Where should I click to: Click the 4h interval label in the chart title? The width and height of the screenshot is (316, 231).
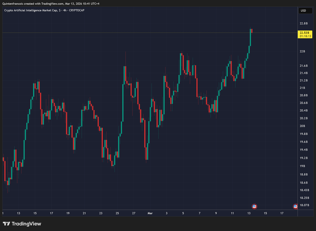coord(65,10)
